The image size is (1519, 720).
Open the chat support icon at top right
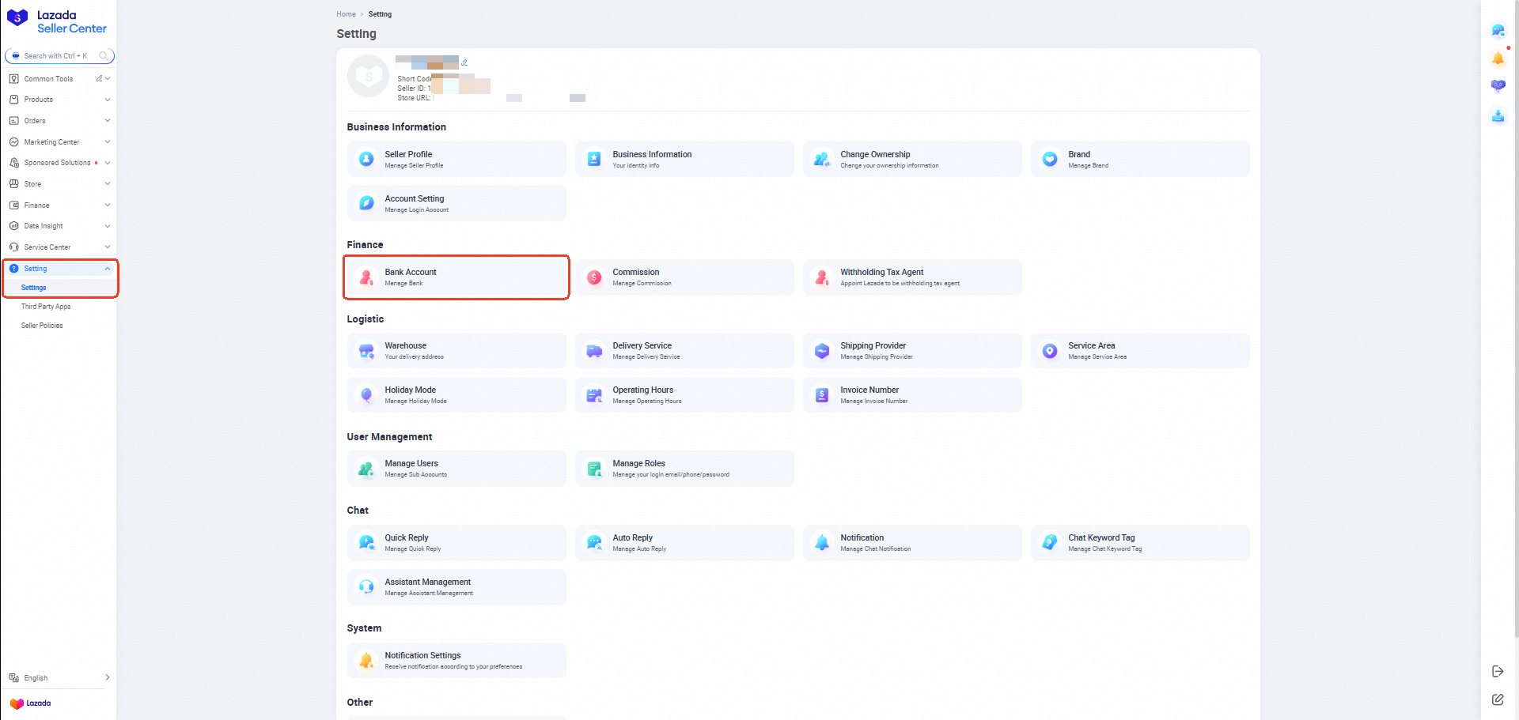point(1498,31)
